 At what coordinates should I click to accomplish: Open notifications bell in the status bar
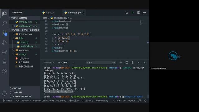pos(145,100)
